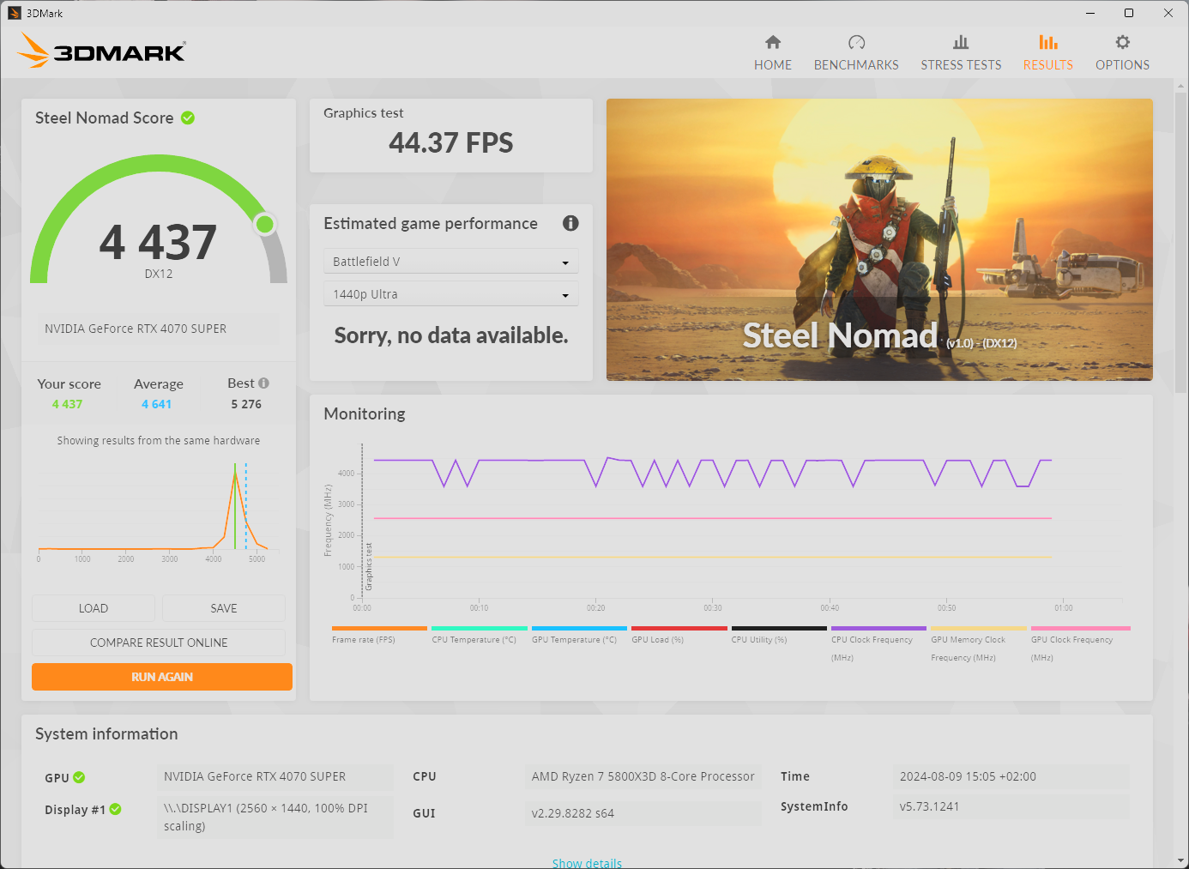Click the Display #1 checkmark icon
Screen dimensions: 1189x869
click(116, 809)
